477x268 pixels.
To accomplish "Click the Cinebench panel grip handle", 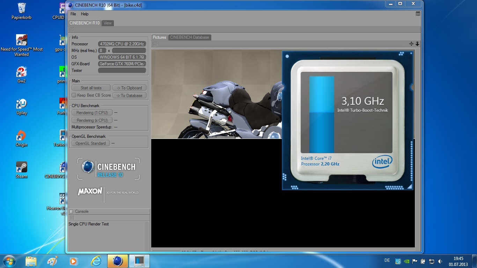I will 72,30.
